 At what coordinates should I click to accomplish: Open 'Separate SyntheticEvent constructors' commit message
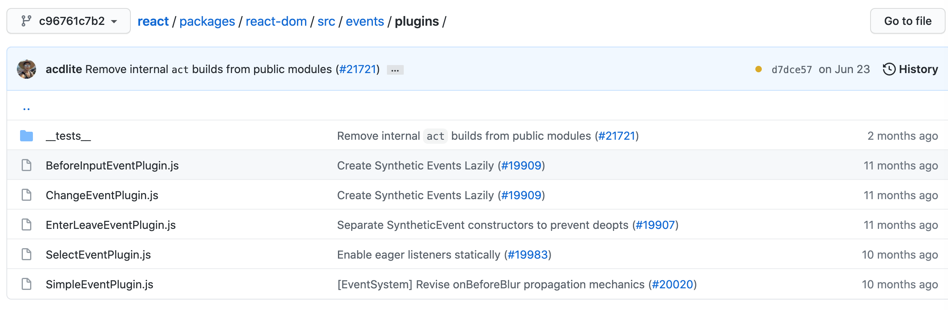(483, 225)
